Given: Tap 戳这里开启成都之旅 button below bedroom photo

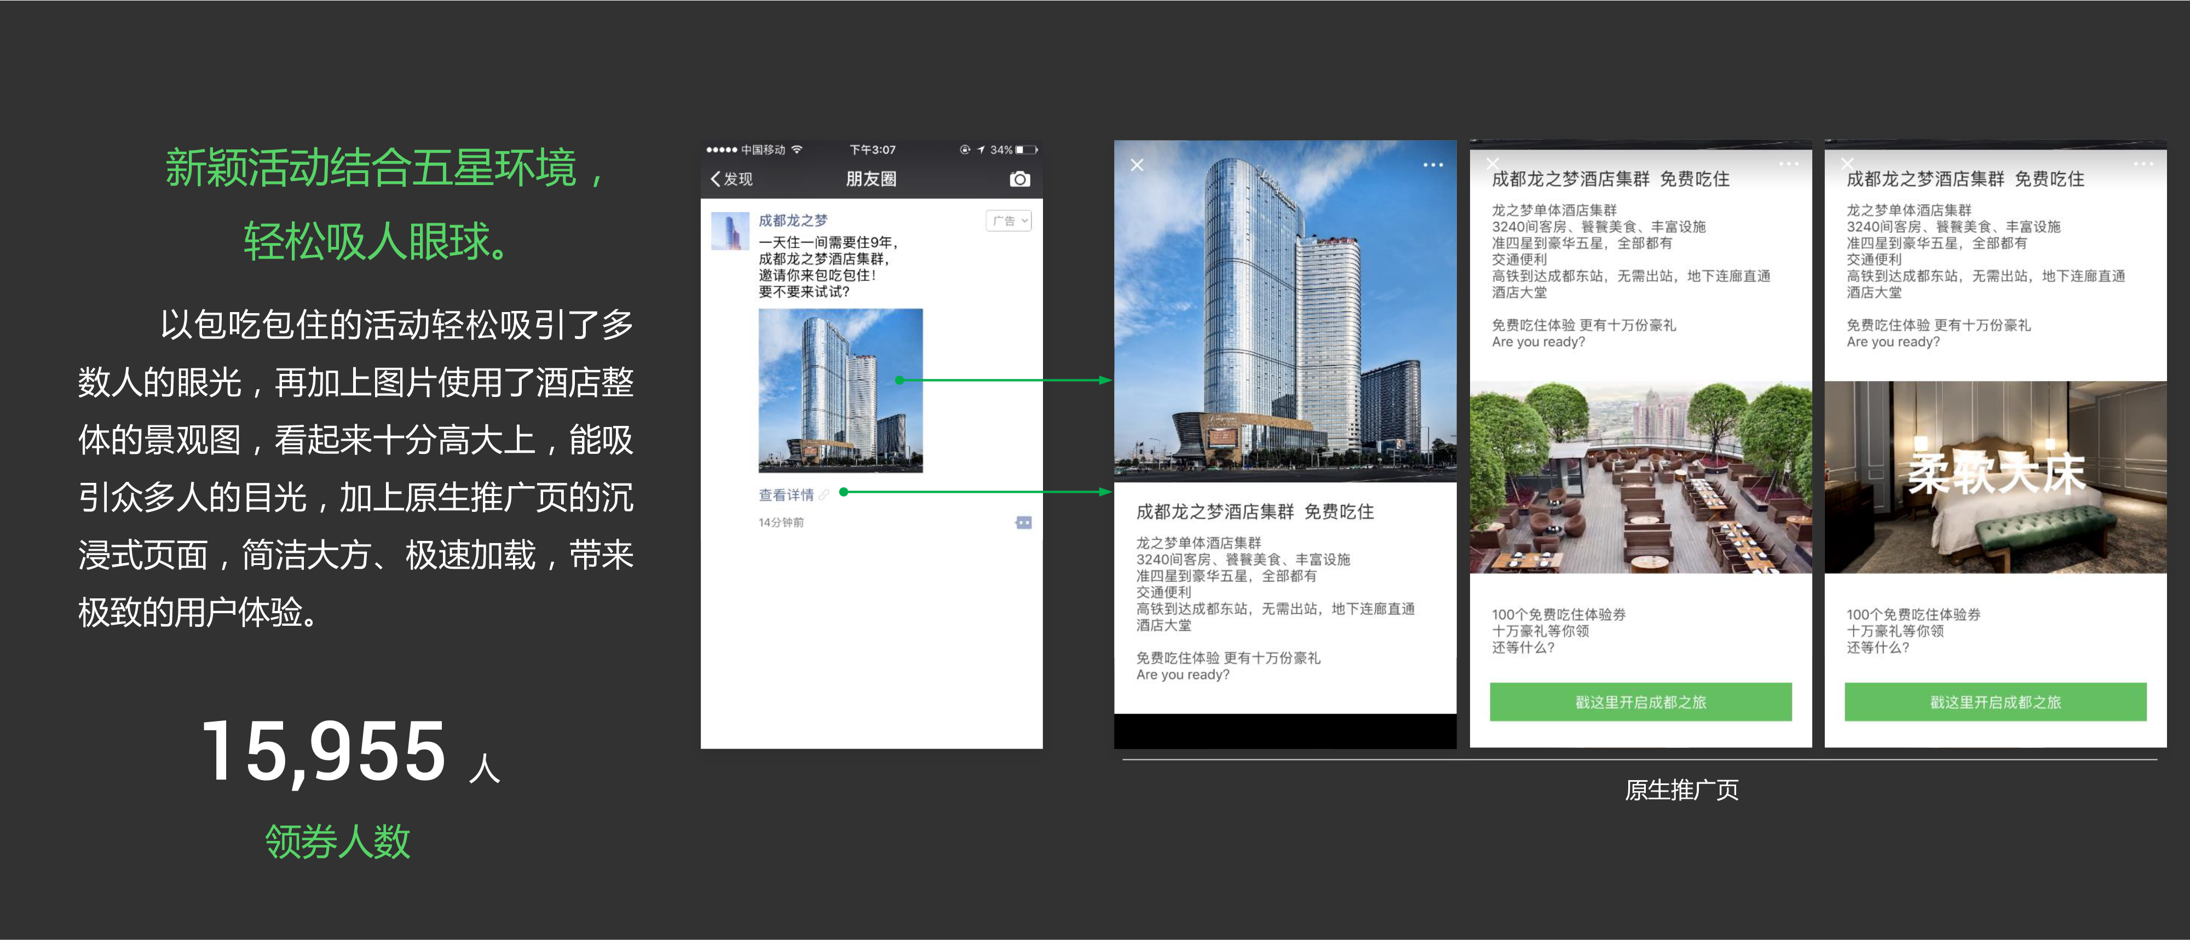Looking at the screenshot, I should coord(1995,702).
